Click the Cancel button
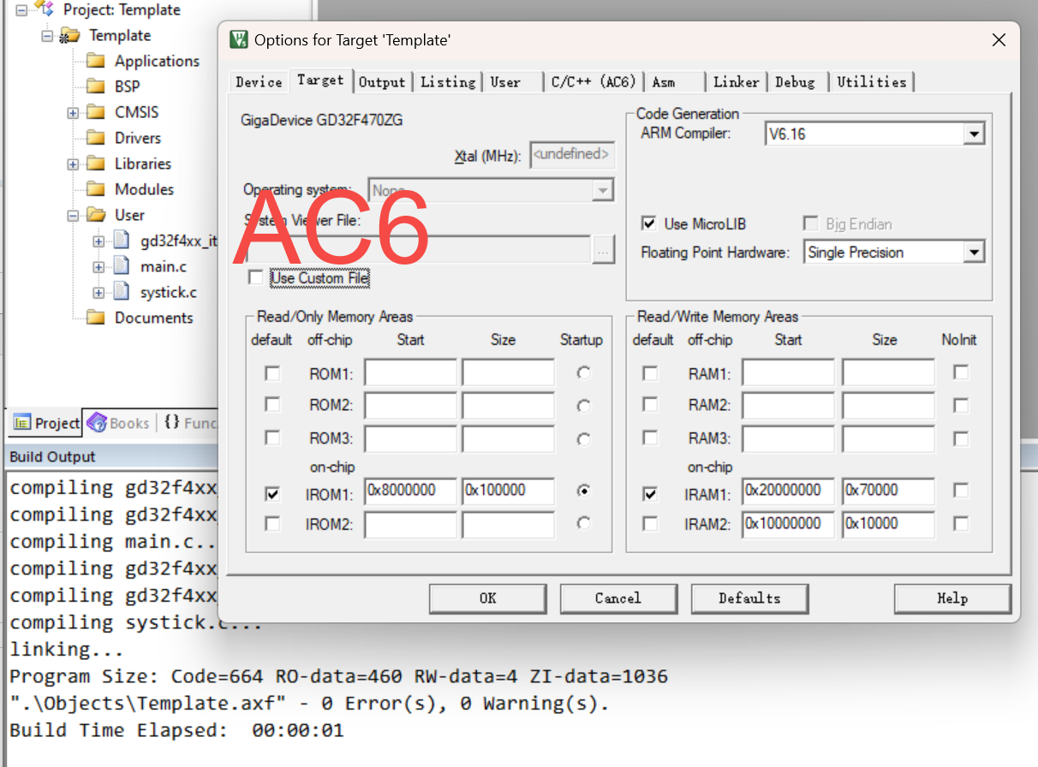This screenshot has height=767, width=1038. tap(618, 598)
